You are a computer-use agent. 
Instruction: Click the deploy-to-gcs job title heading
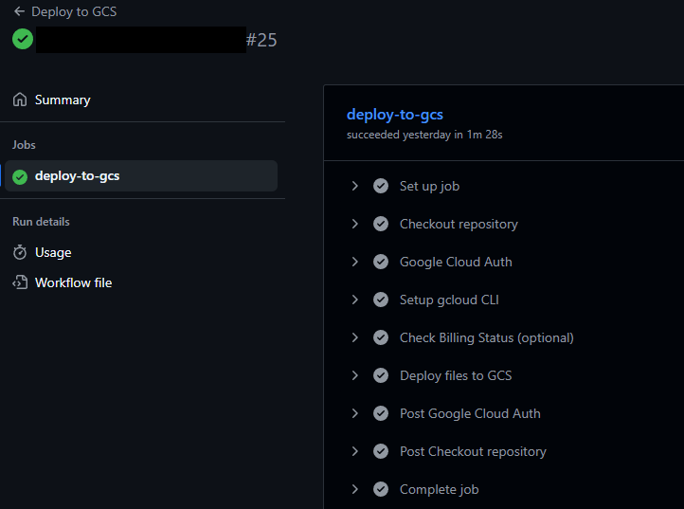point(395,115)
